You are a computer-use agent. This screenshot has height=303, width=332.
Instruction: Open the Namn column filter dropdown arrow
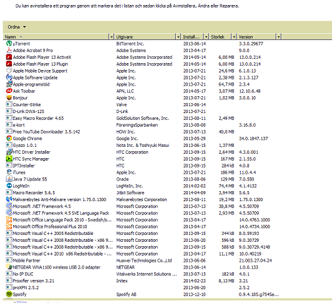click(112, 37)
